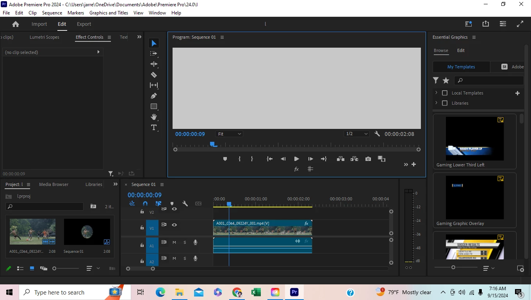Switch to Lumetri Scopes tab
Image resolution: width=531 pixels, height=300 pixels.
(45, 37)
